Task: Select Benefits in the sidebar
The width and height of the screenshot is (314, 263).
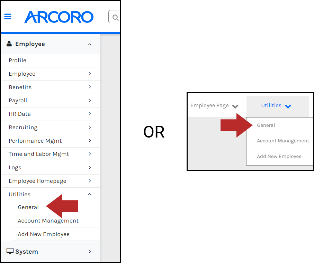Action: 20,87
